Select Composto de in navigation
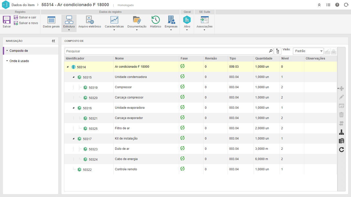351x197 pixels. 19,51
